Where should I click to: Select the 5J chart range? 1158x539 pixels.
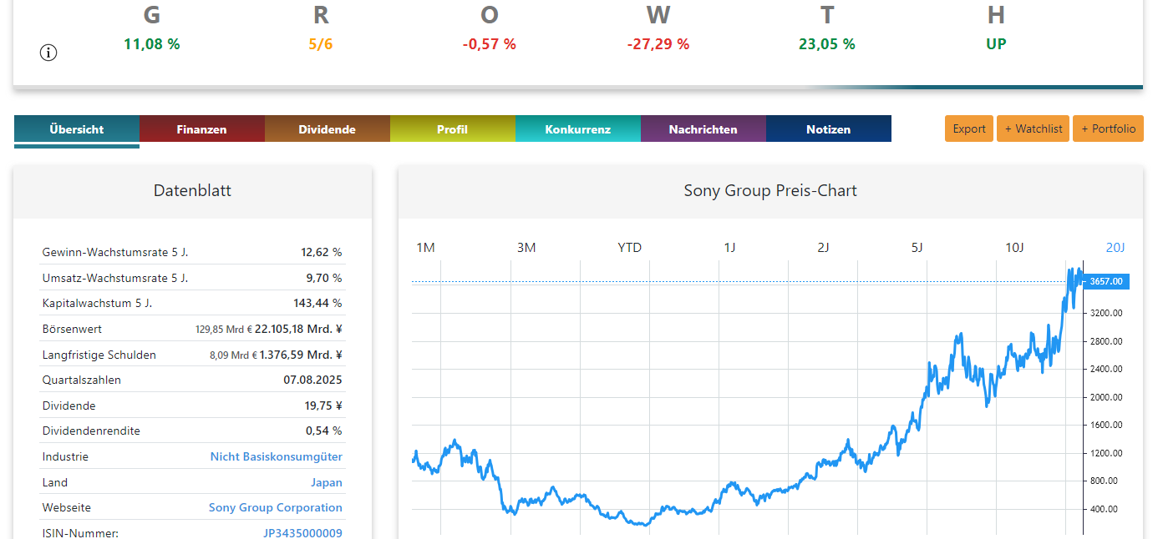(x=917, y=248)
